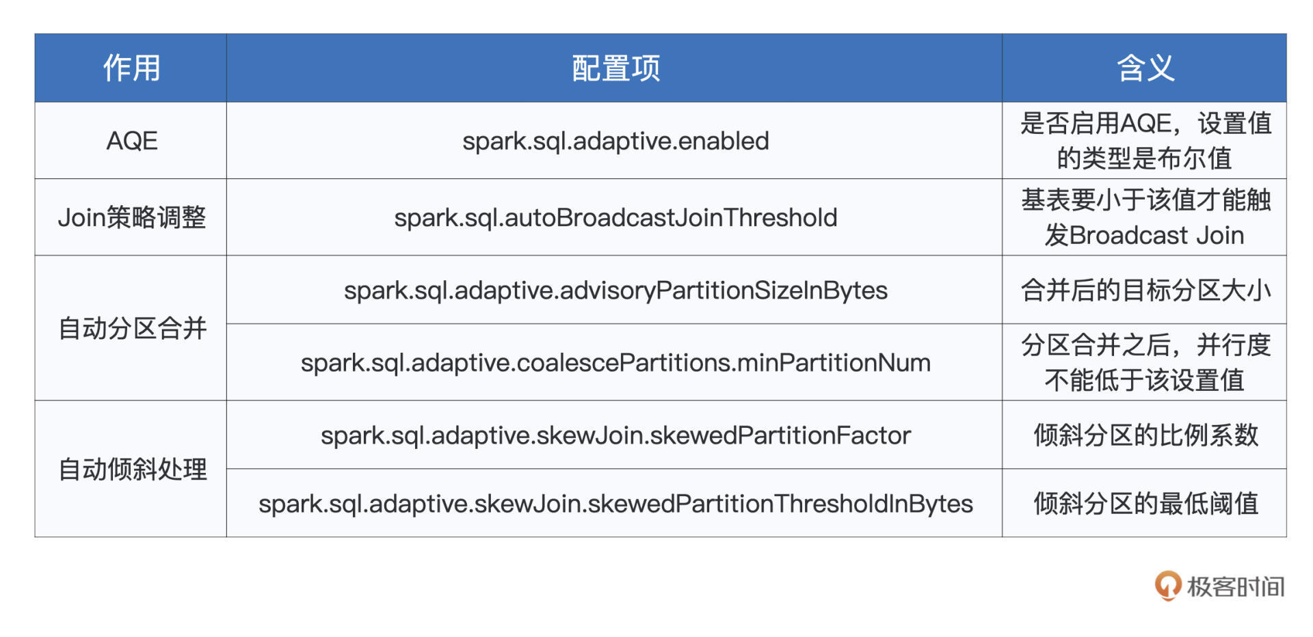The image size is (1313, 637).
Task: Select advisoryPartitionSizeInBytes config entry
Action: (x=615, y=290)
